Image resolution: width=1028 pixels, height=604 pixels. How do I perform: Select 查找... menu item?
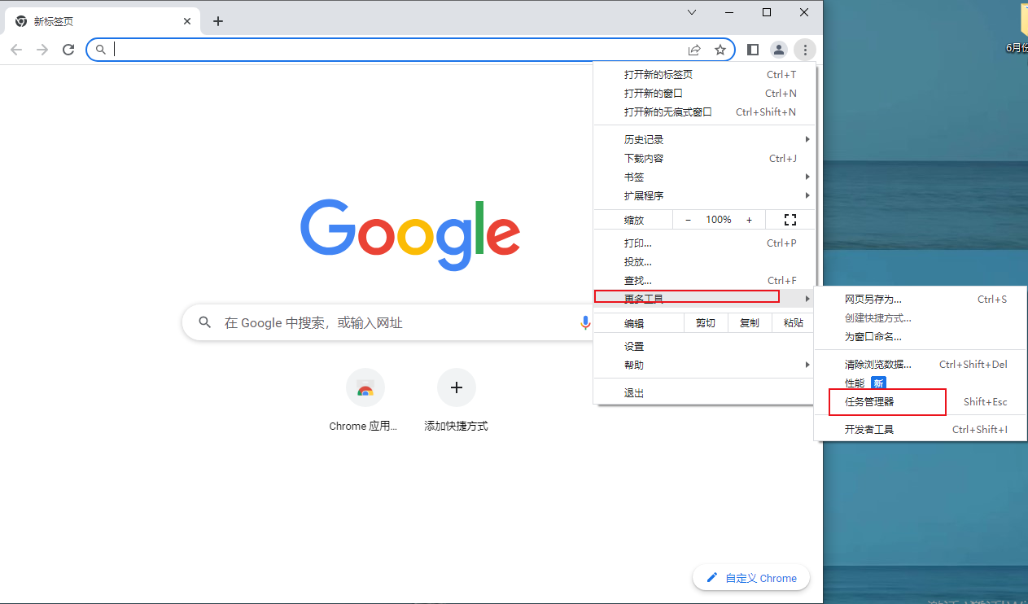[704, 280]
